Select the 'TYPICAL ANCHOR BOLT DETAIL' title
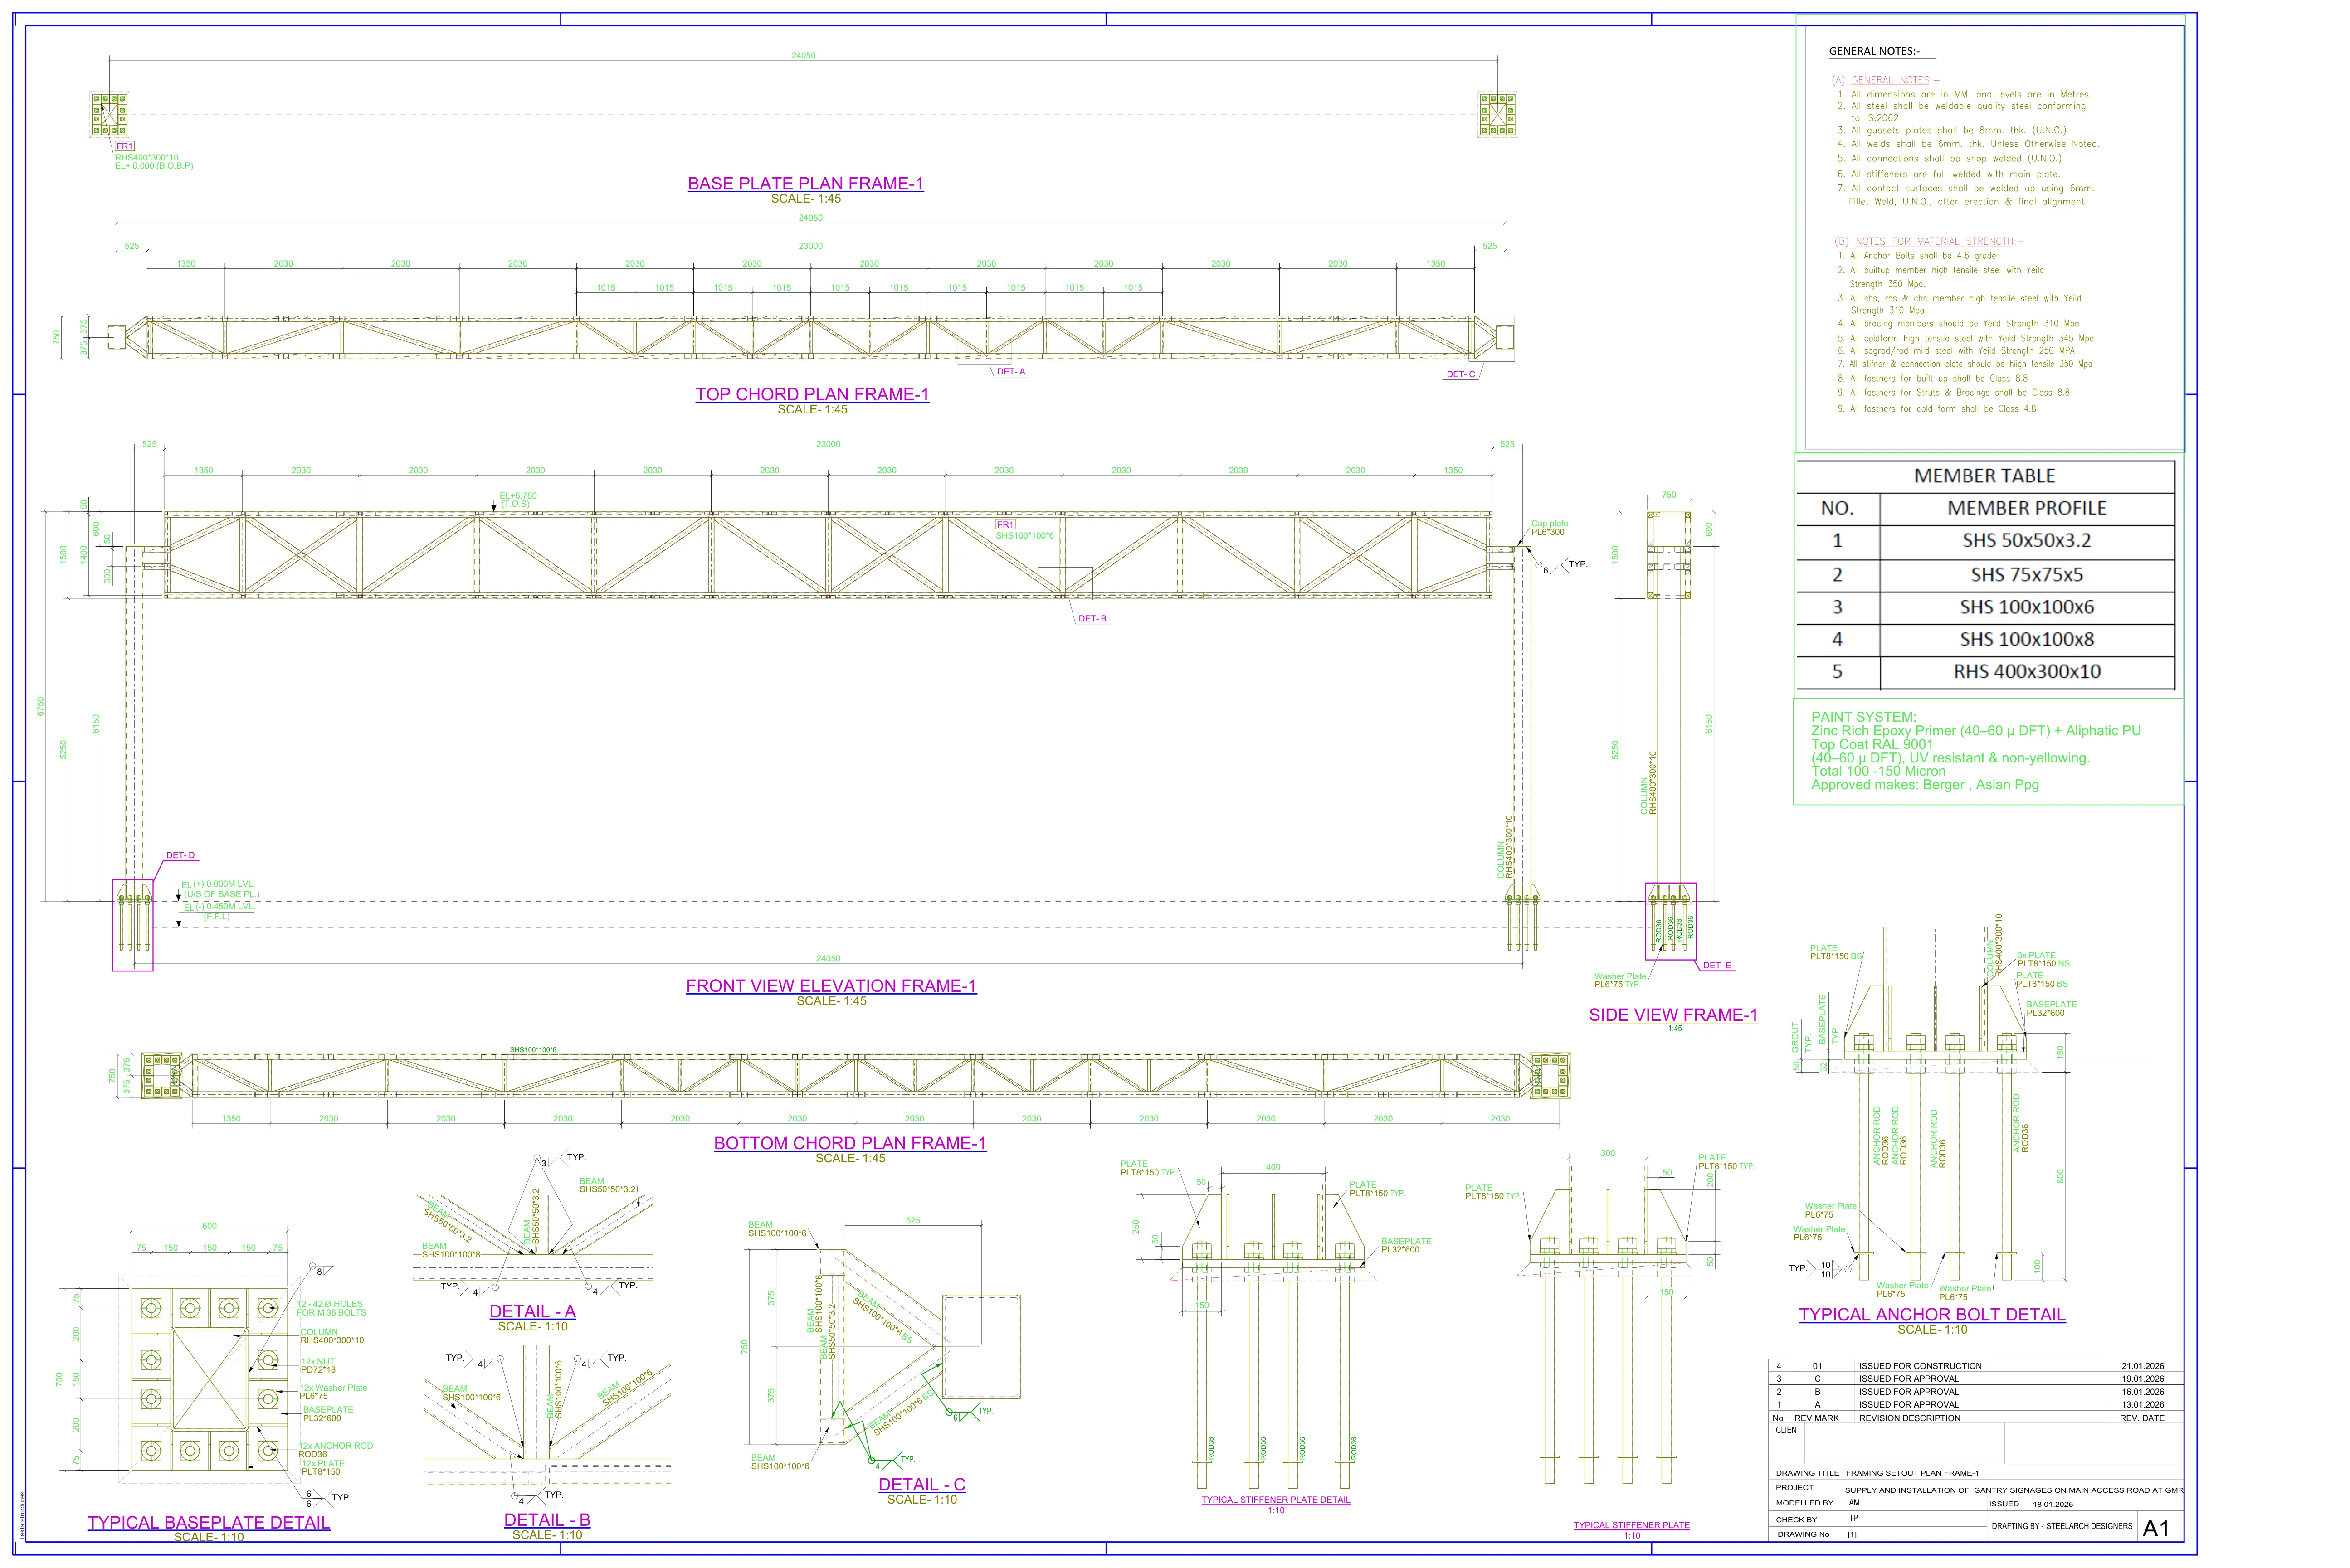 click(x=1932, y=1315)
